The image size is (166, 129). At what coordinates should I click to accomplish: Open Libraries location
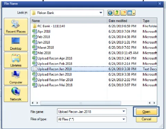(x=16, y=60)
